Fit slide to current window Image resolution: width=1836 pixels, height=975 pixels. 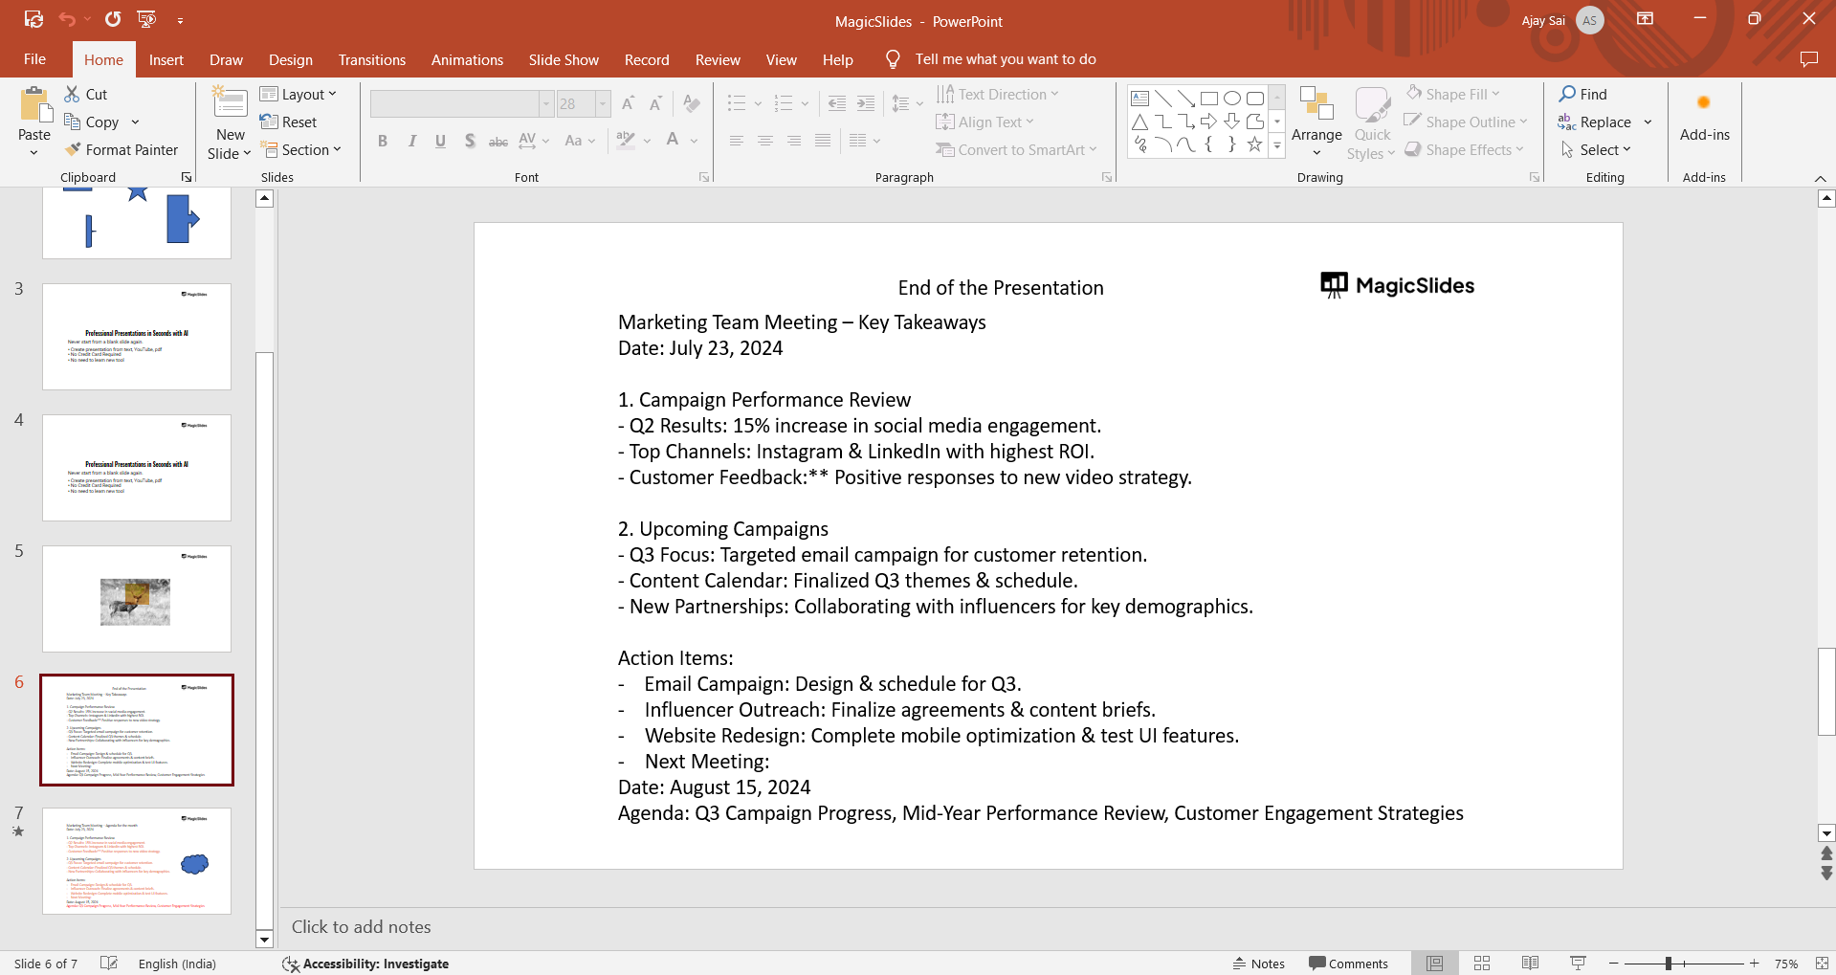pos(1822,964)
